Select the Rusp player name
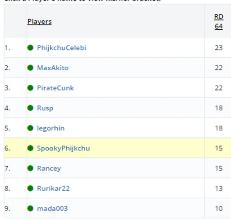This screenshot has height=219, width=231. pyautogui.click(x=45, y=108)
